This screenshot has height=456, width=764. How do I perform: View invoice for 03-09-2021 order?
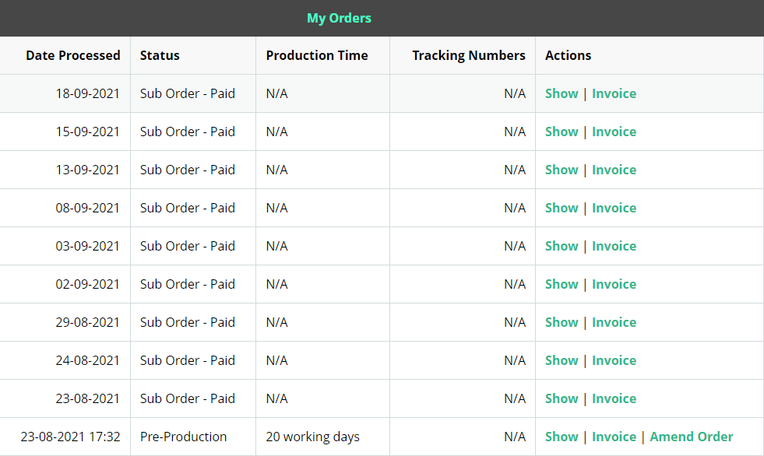(614, 246)
